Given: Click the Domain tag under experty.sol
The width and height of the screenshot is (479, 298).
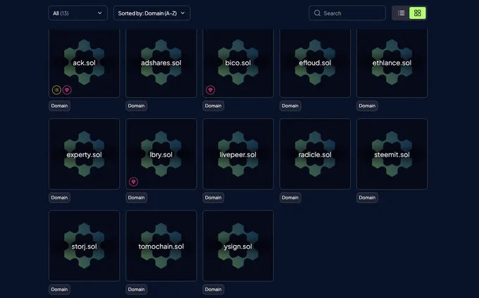Looking at the screenshot, I should (60, 197).
